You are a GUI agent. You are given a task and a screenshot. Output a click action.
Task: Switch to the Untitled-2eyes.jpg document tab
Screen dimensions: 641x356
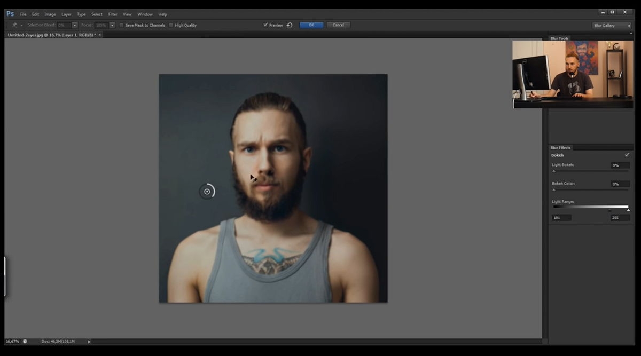[x=51, y=35]
